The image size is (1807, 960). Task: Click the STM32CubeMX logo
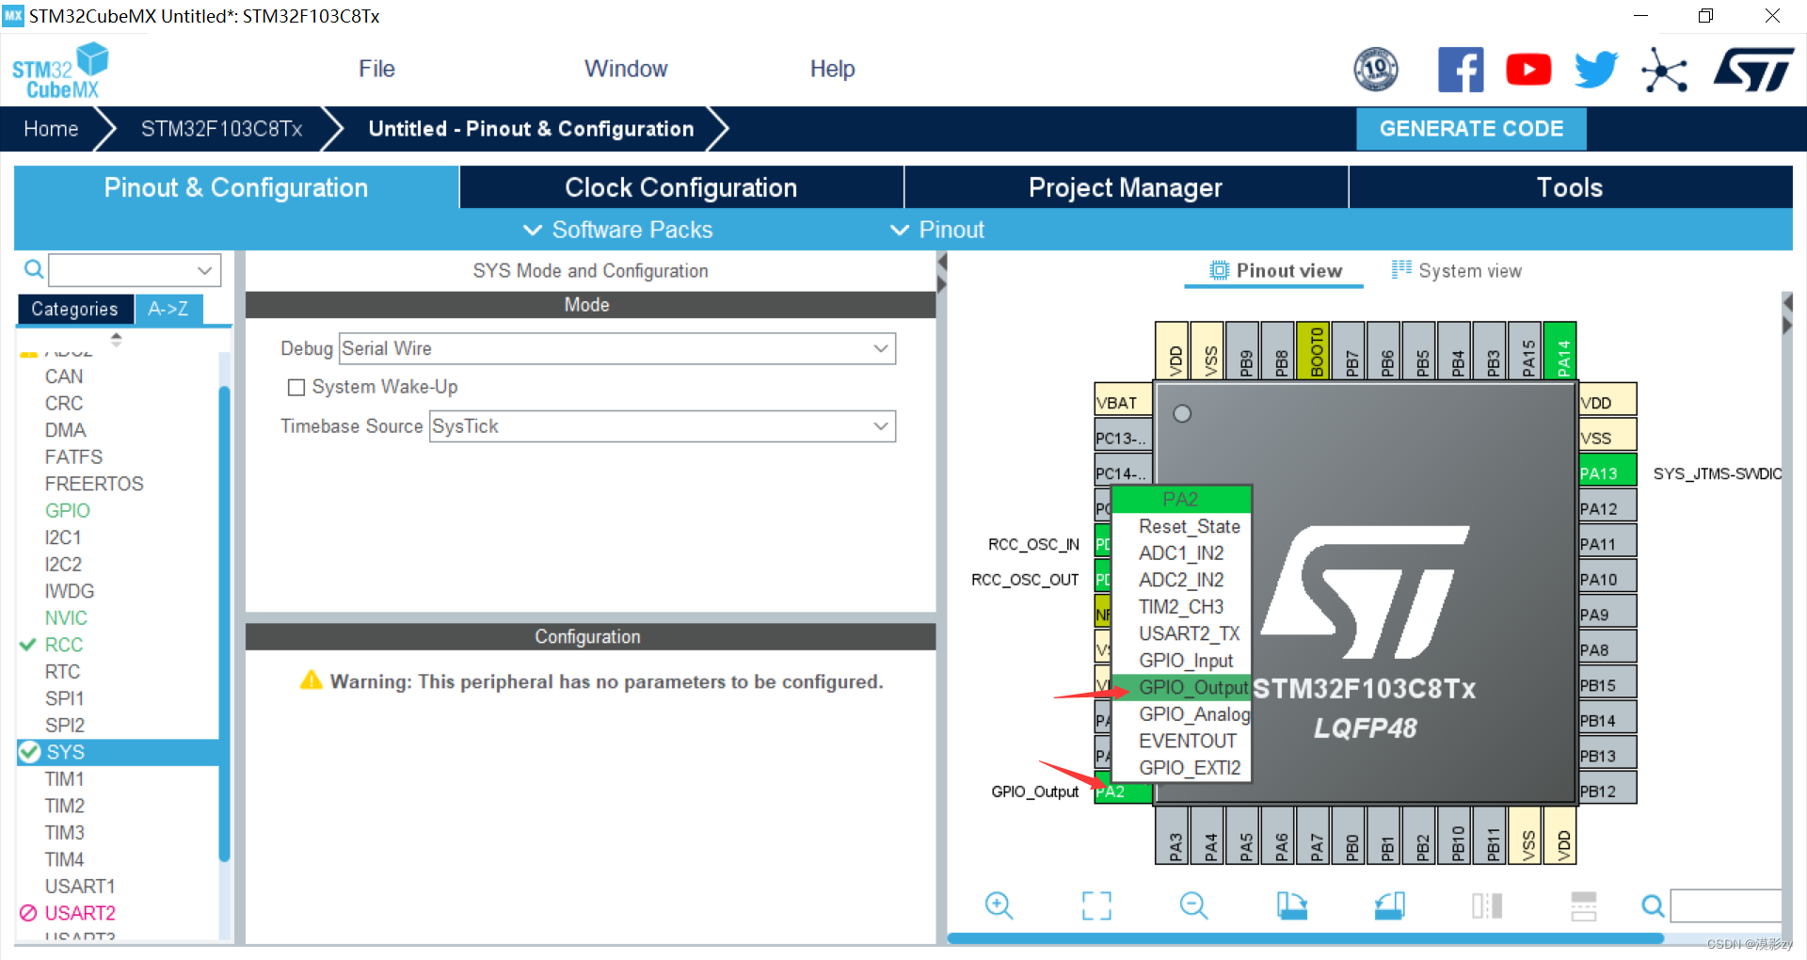click(x=59, y=71)
